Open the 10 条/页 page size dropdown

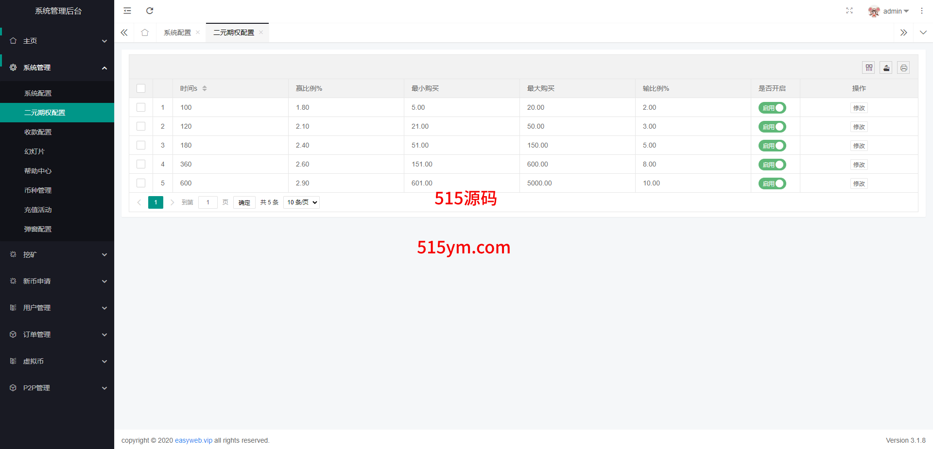(301, 202)
